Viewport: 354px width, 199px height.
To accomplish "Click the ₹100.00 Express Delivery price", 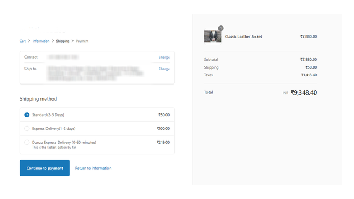I will coord(163,129).
